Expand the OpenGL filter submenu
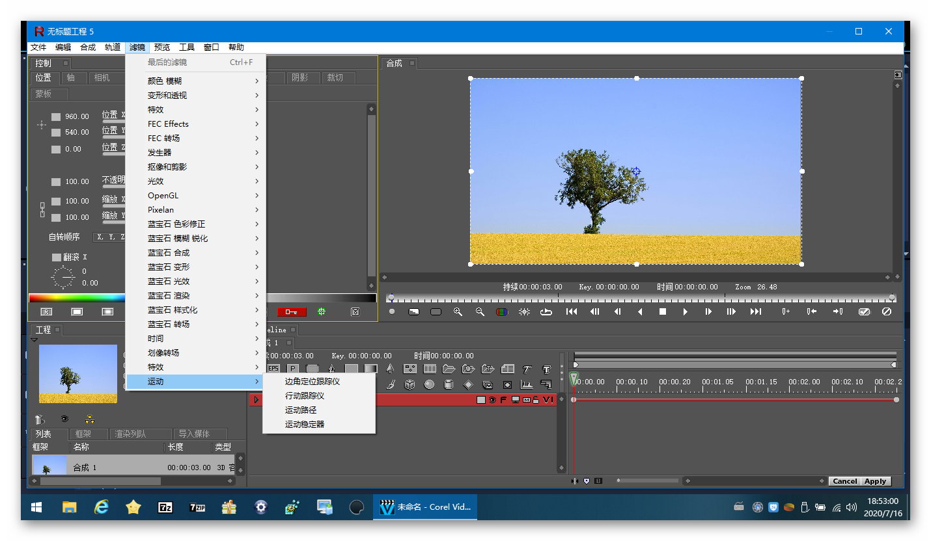The image size is (931, 541). 196,195
